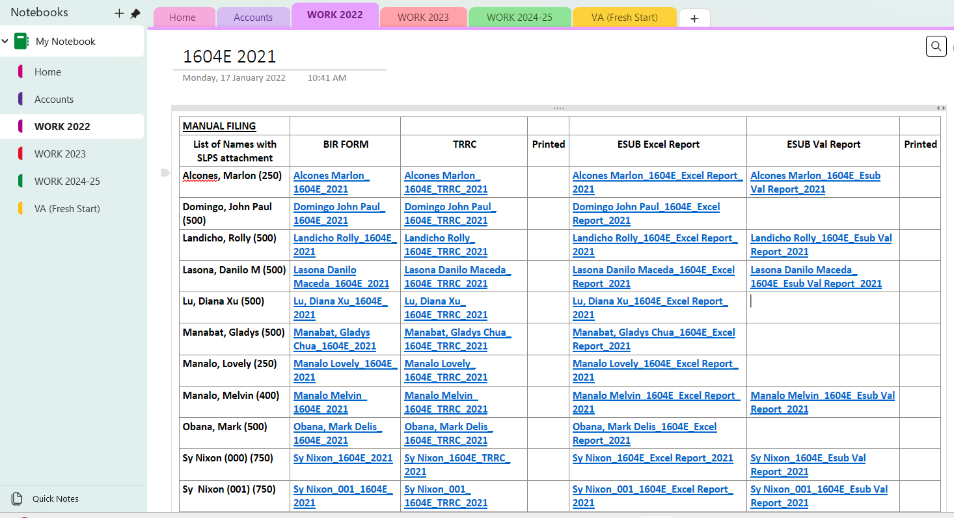Screen dimensions: 954x518
Task: Open the WORK 2024-25 section tab
Action: [x=519, y=18]
